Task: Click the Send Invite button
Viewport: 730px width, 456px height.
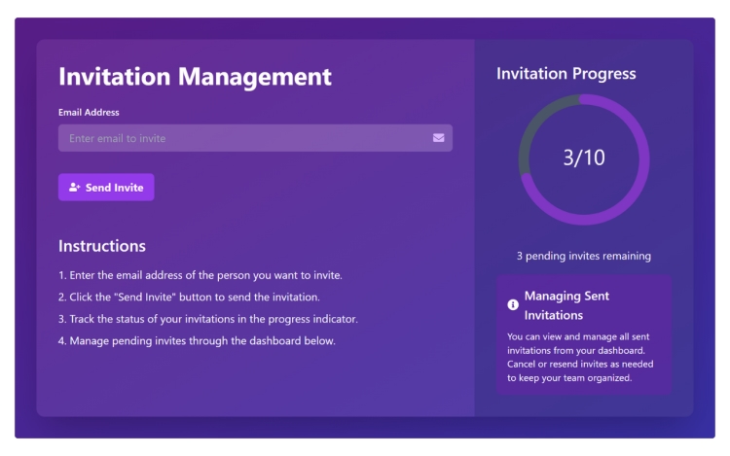Action: coord(106,188)
